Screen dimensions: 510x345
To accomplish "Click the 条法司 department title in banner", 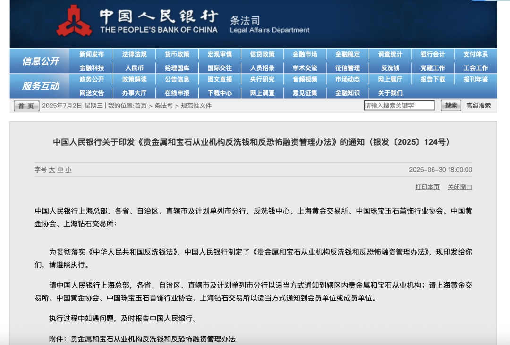I will (245, 20).
